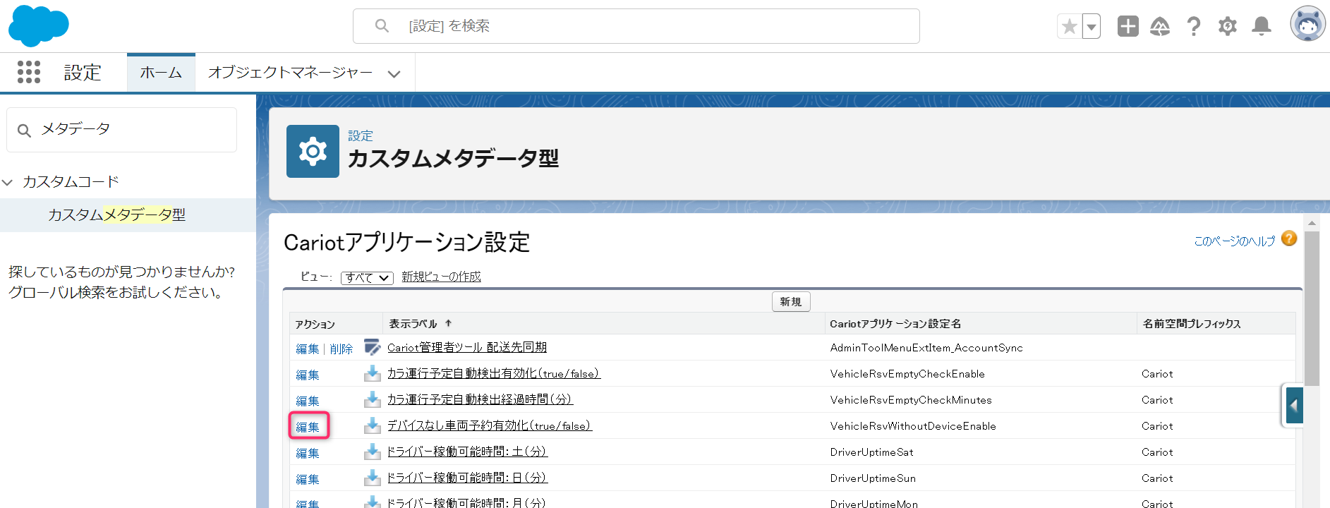1330x508 pixels.
Task: Click the package icon for デバイスなし車両予約有効化
Action: (x=372, y=425)
